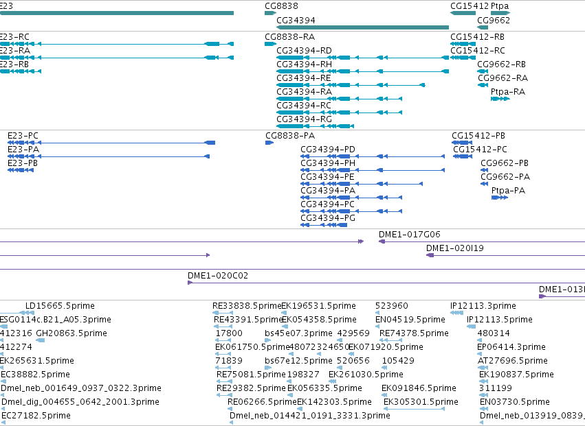Select transcript E23-RA label
This screenshot has width=585, height=426.
(x=15, y=51)
